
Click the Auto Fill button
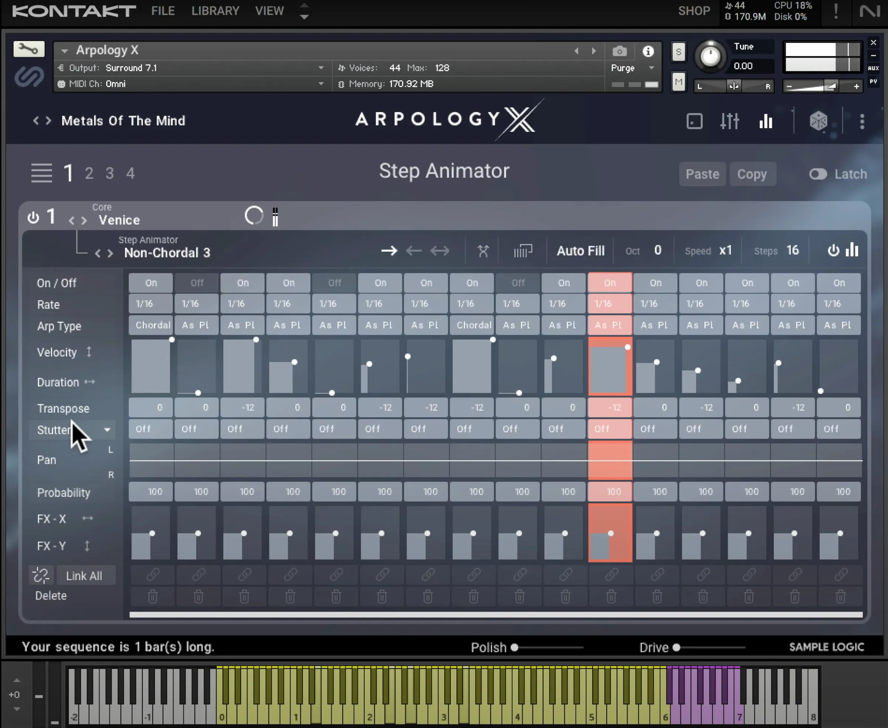[580, 251]
